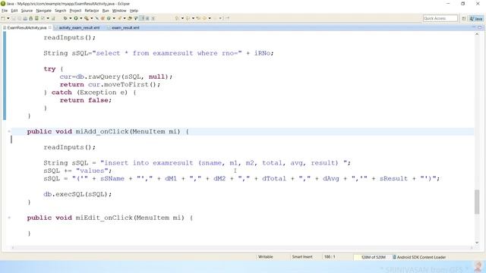This screenshot has width=486, height=273.
Task: Expand the Previous Annotation dropdown arrow
Action: [x=193, y=18]
